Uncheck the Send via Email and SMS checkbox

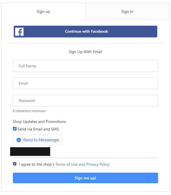[15, 129]
